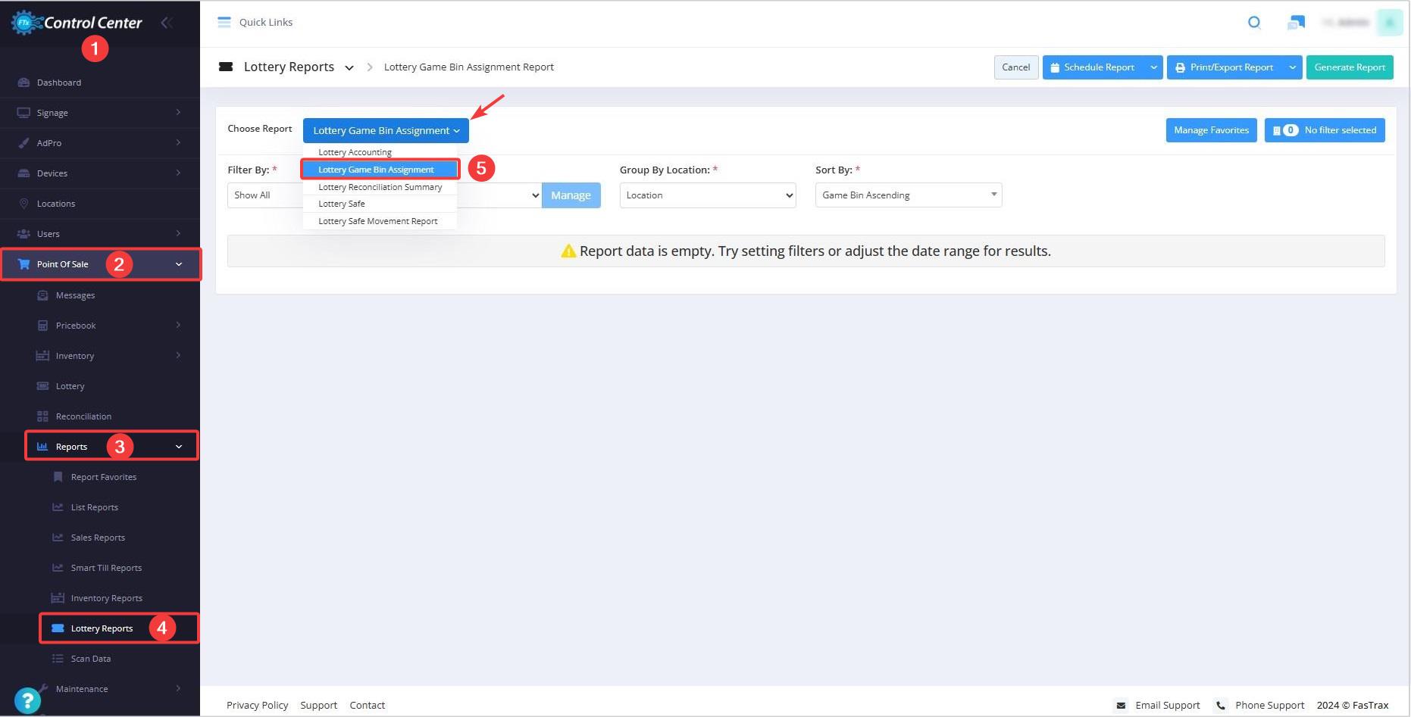
Task: Click the Signage monitor icon
Action: (23, 113)
